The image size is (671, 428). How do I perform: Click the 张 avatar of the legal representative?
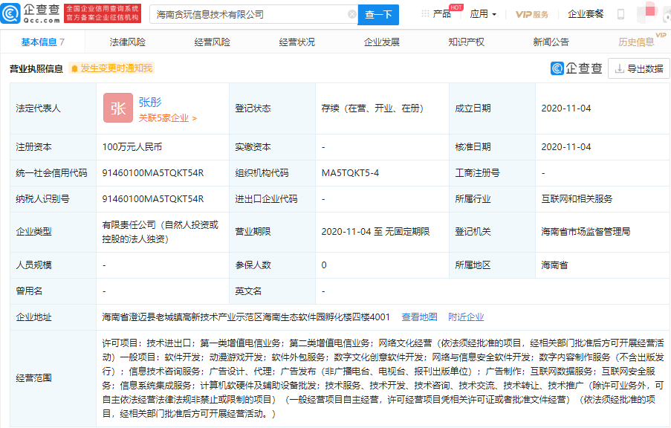coord(117,108)
